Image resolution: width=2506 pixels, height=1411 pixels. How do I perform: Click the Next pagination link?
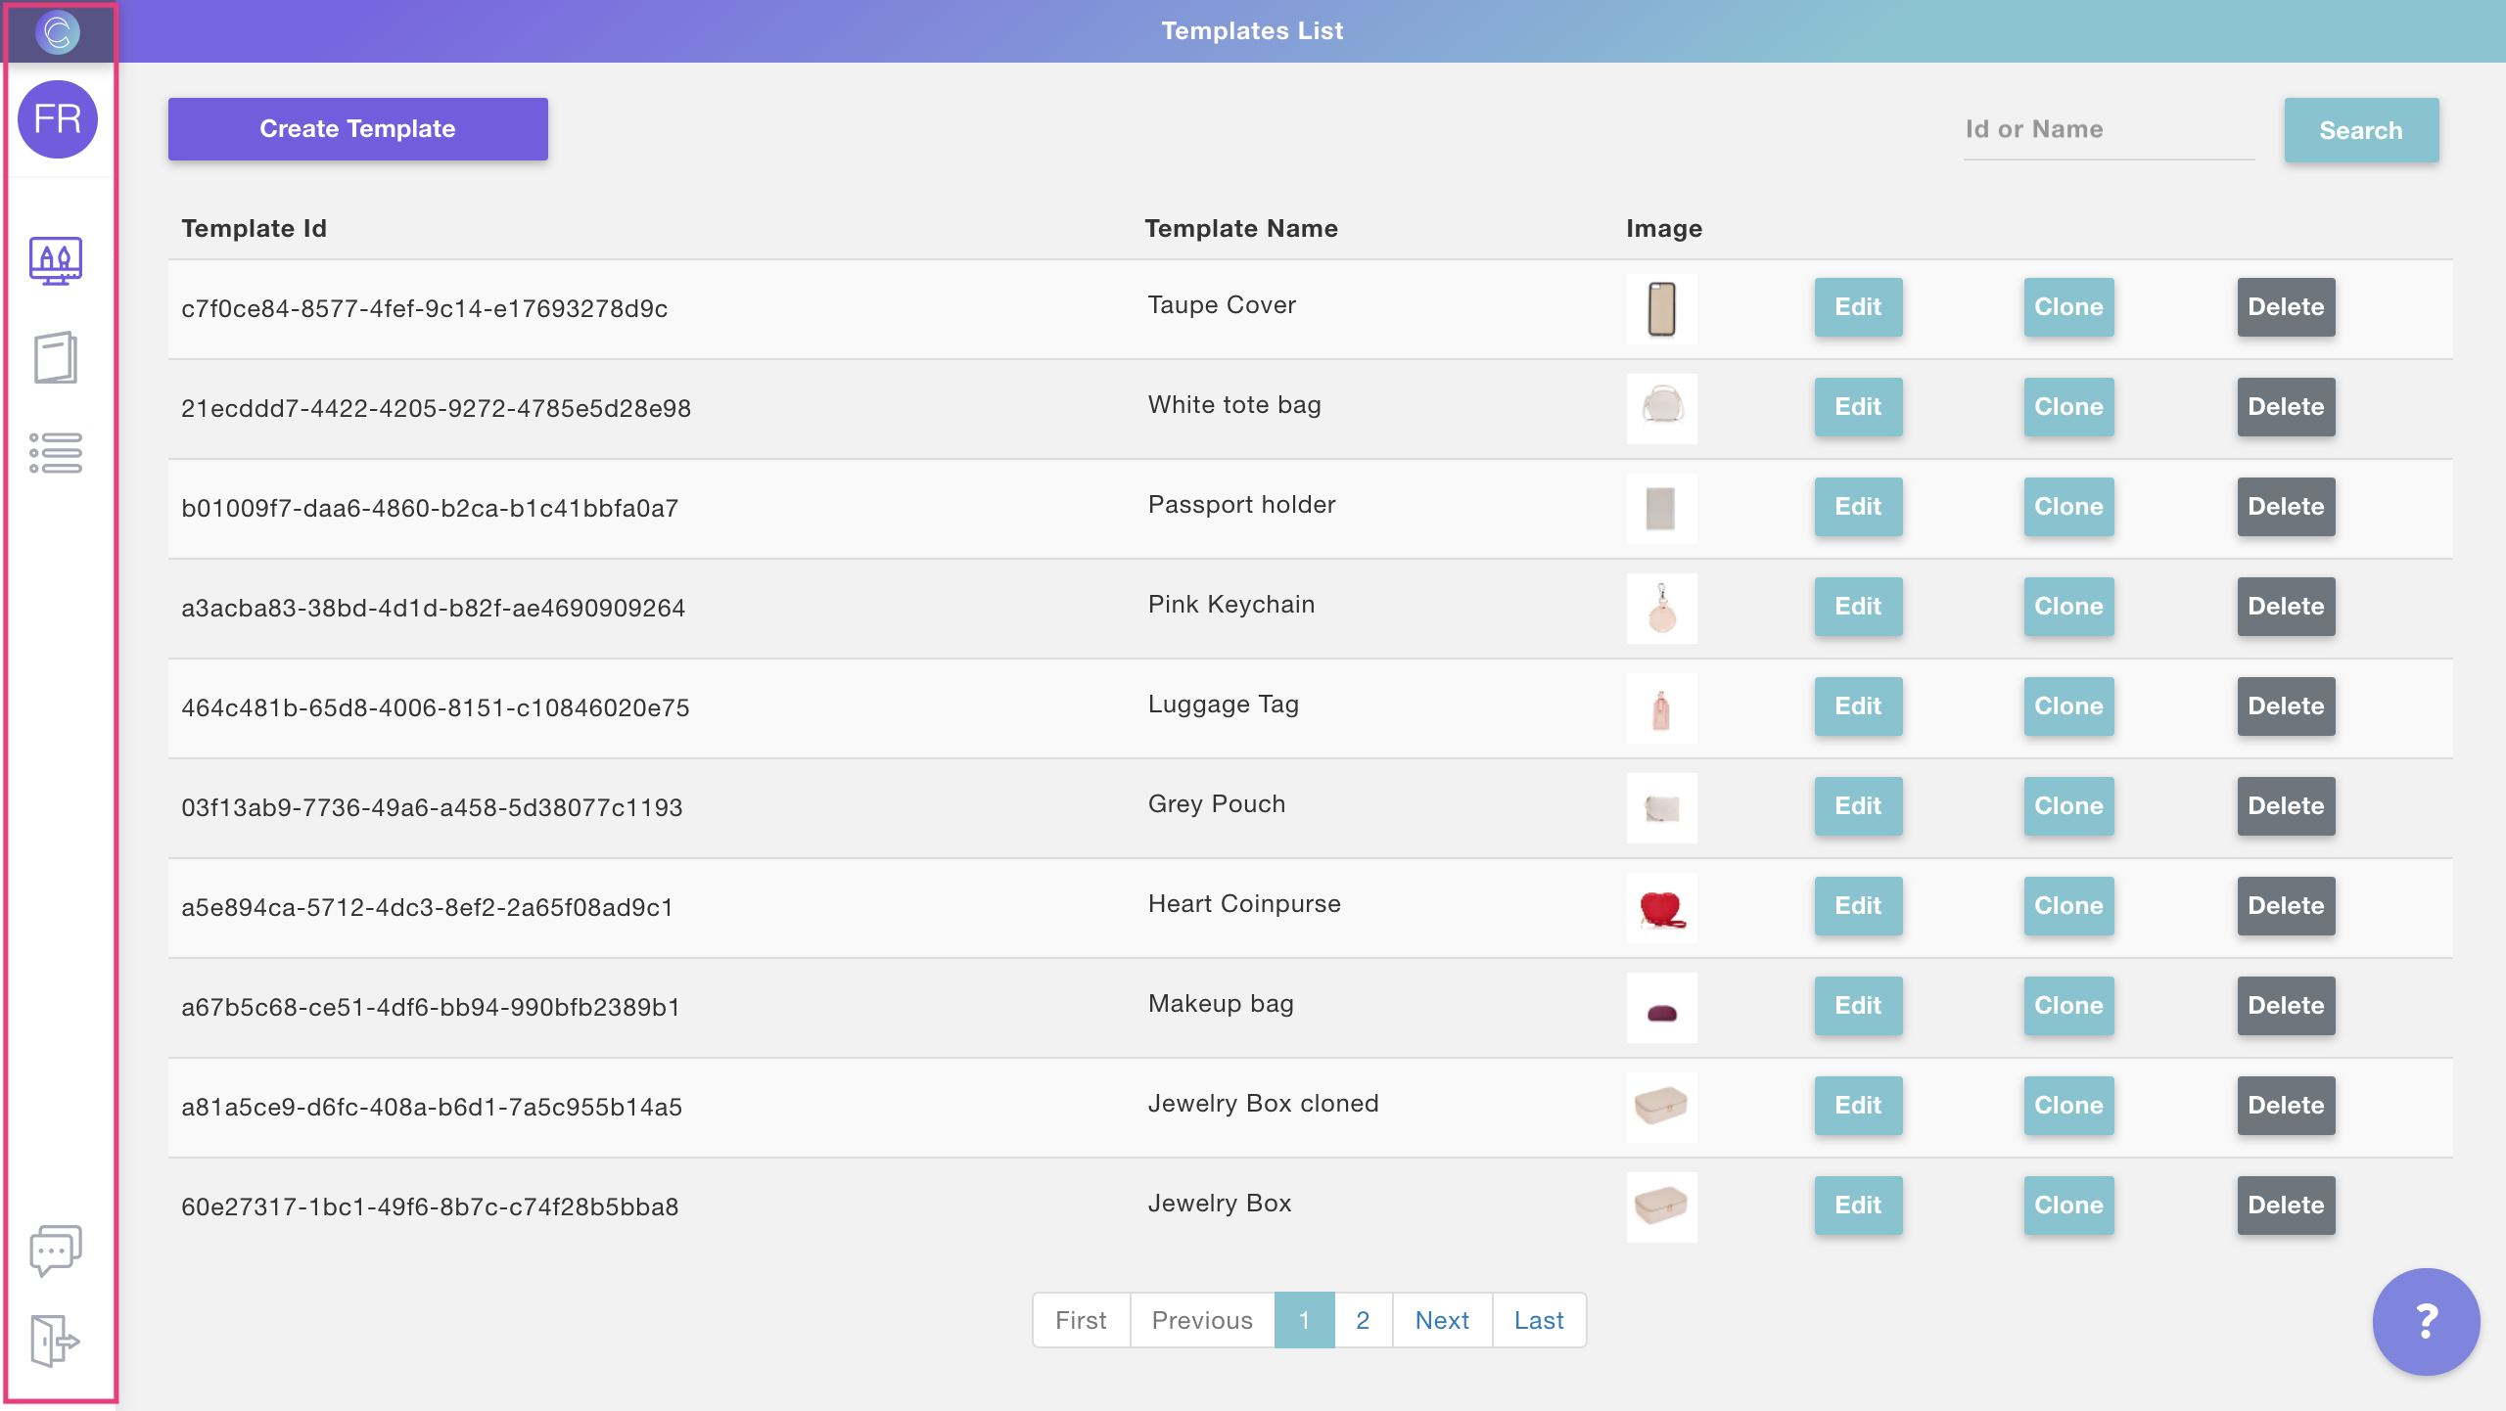pos(1442,1320)
